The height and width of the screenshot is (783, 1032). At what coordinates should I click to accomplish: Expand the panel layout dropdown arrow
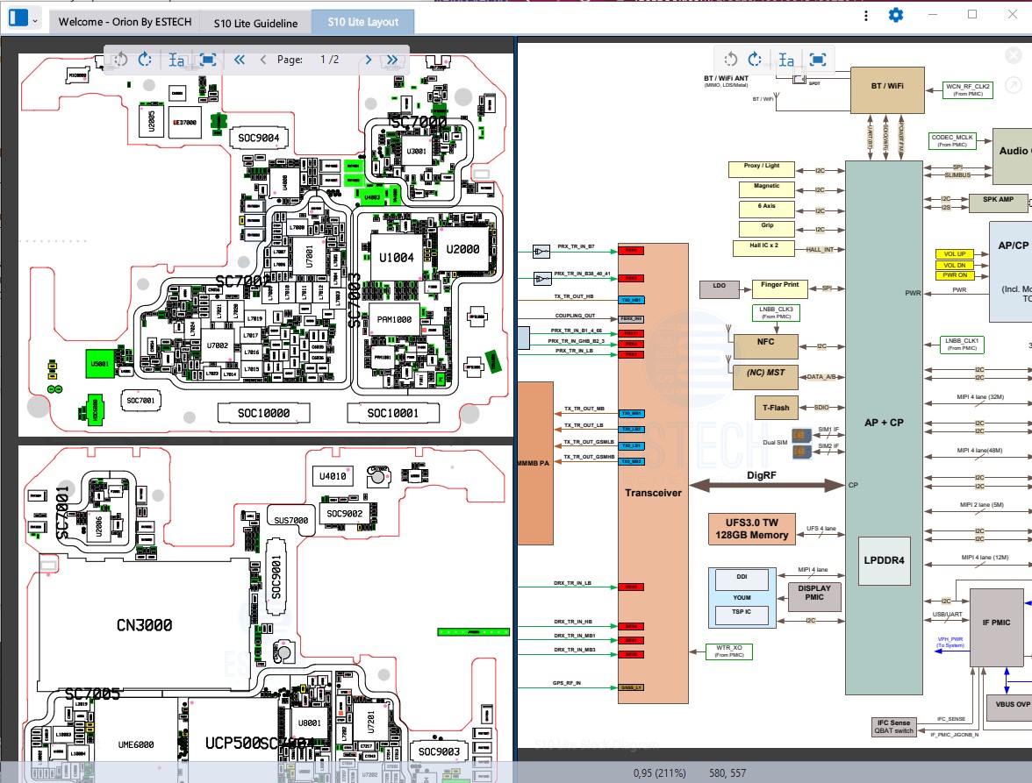34,19
